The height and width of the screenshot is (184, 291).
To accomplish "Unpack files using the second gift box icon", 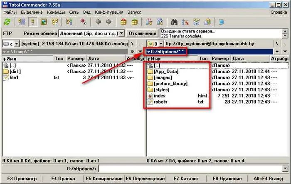I will pos(135,22).
